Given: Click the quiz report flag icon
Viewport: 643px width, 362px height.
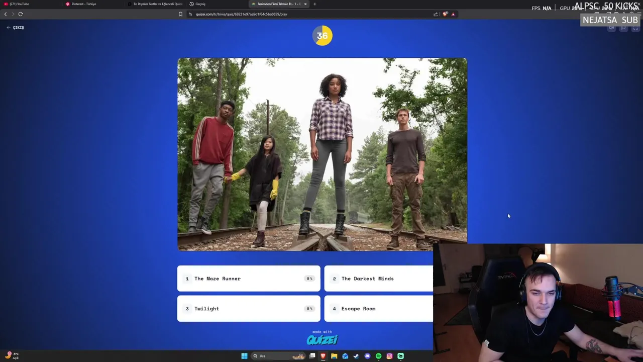Looking at the screenshot, I should pos(623,28).
